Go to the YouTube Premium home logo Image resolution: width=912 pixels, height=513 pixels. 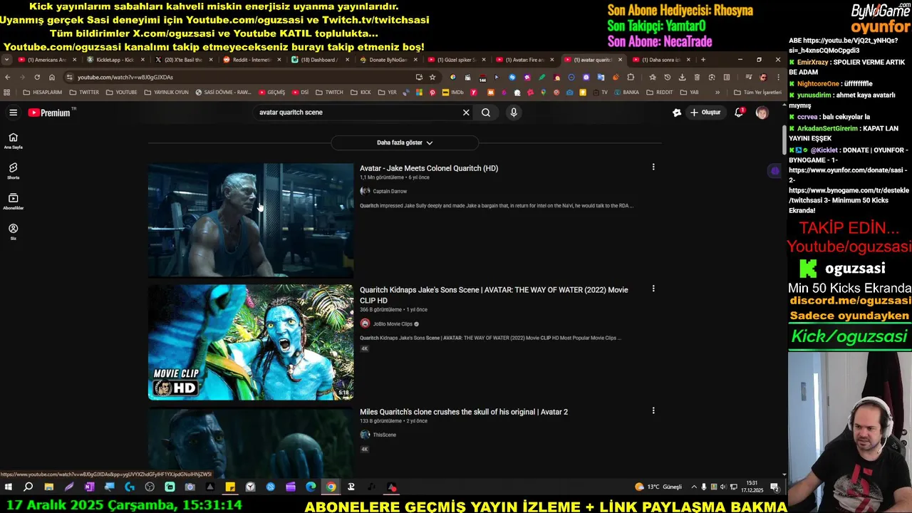coord(49,113)
